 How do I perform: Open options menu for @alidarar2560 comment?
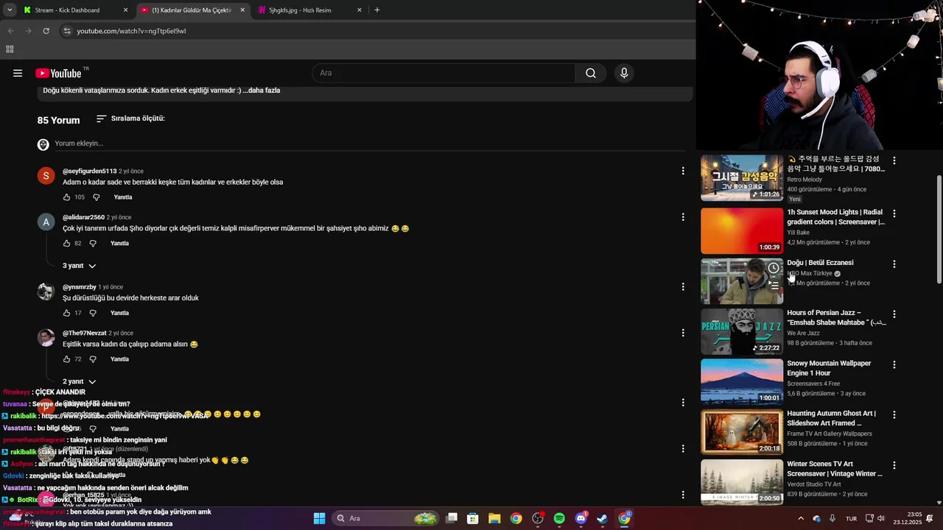click(x=683, y=217)
